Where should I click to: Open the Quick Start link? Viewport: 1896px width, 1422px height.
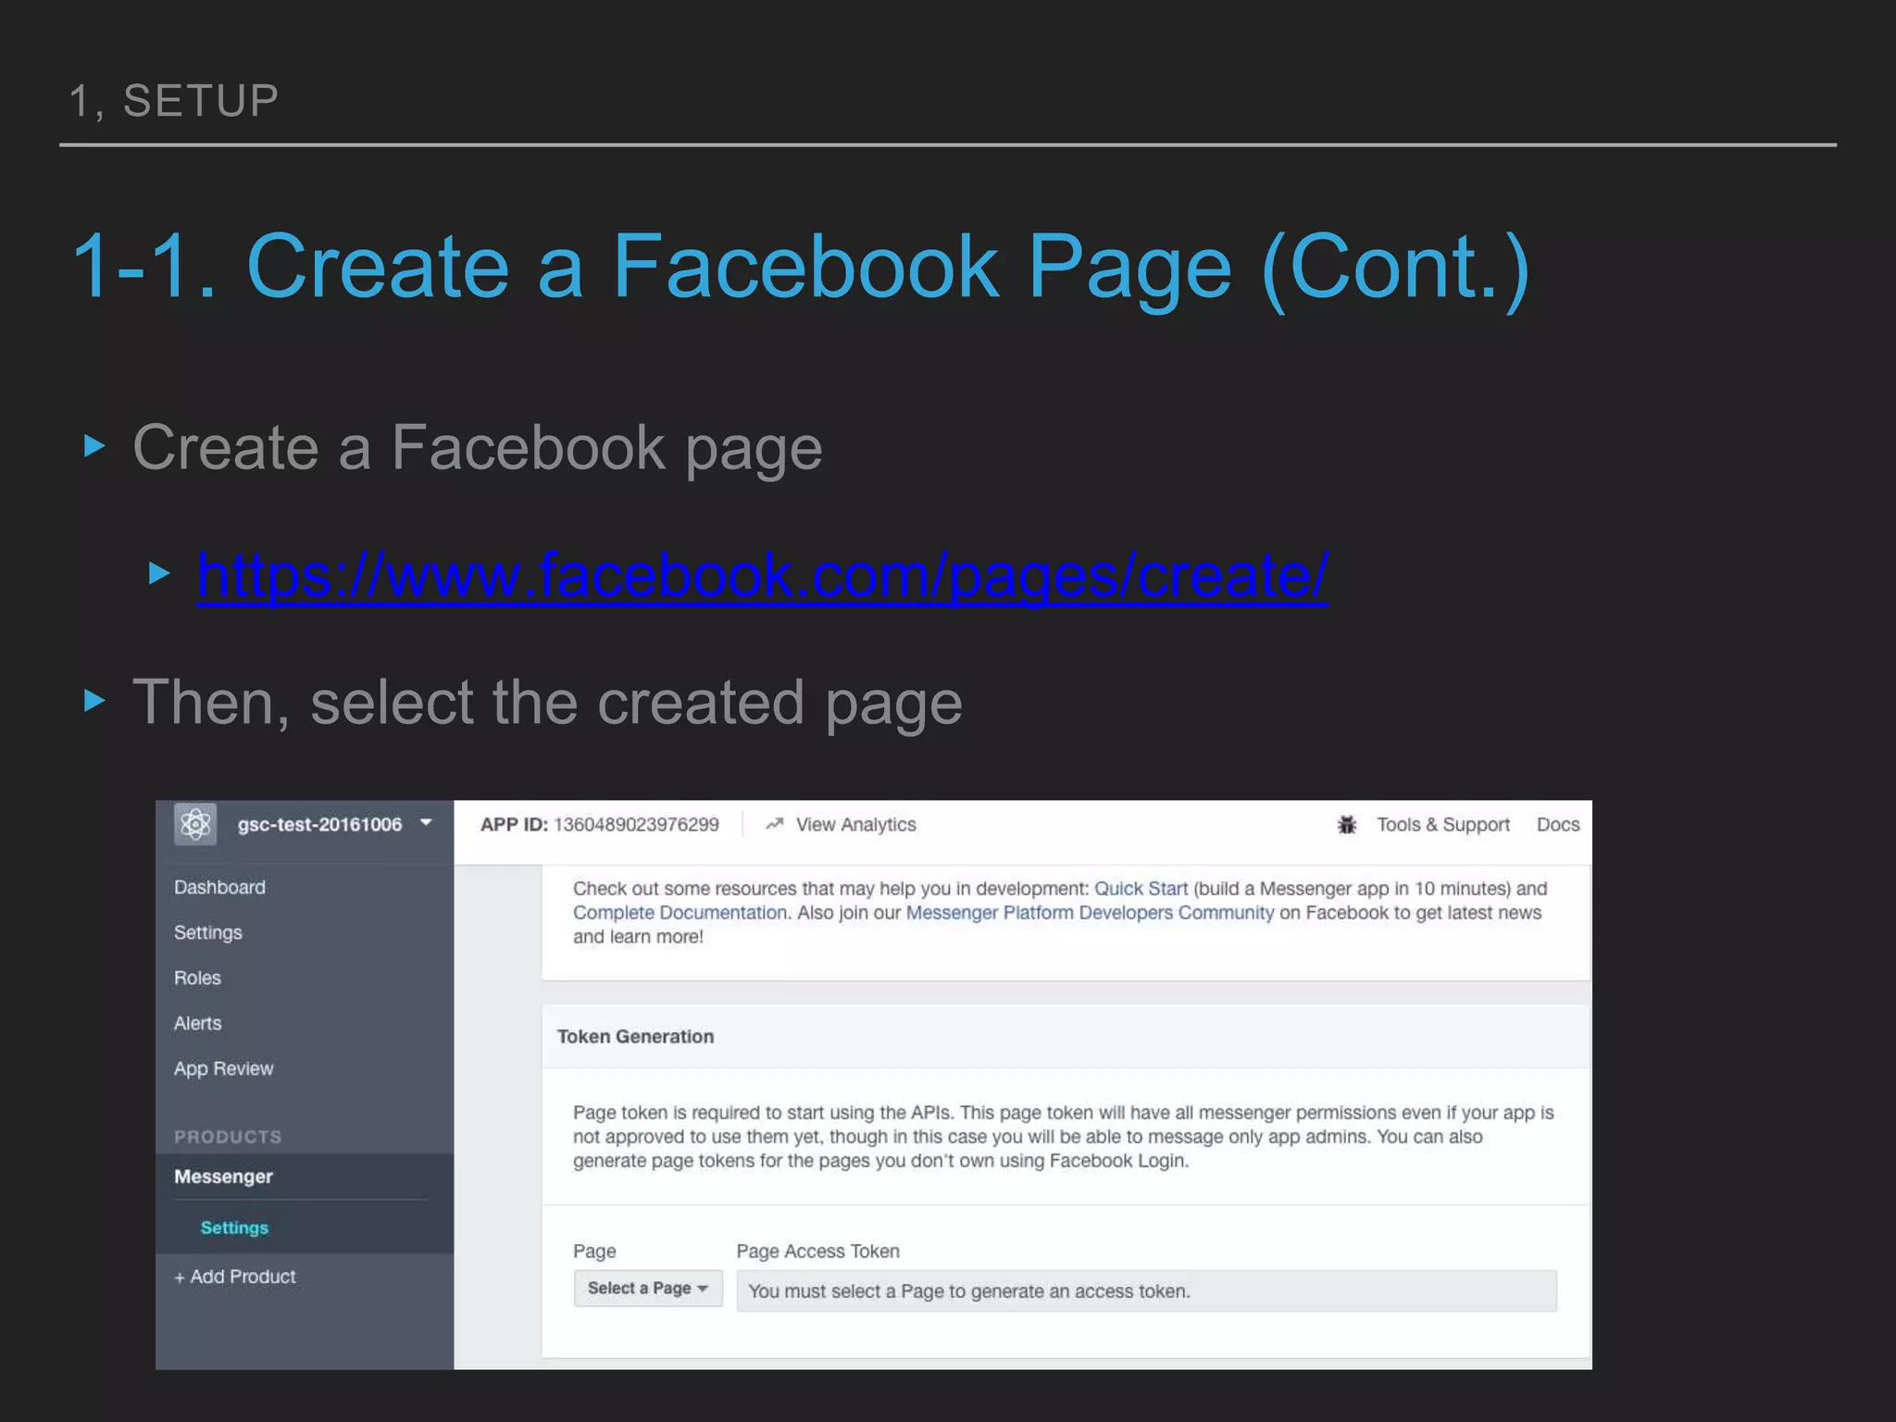click(1141, 889)
